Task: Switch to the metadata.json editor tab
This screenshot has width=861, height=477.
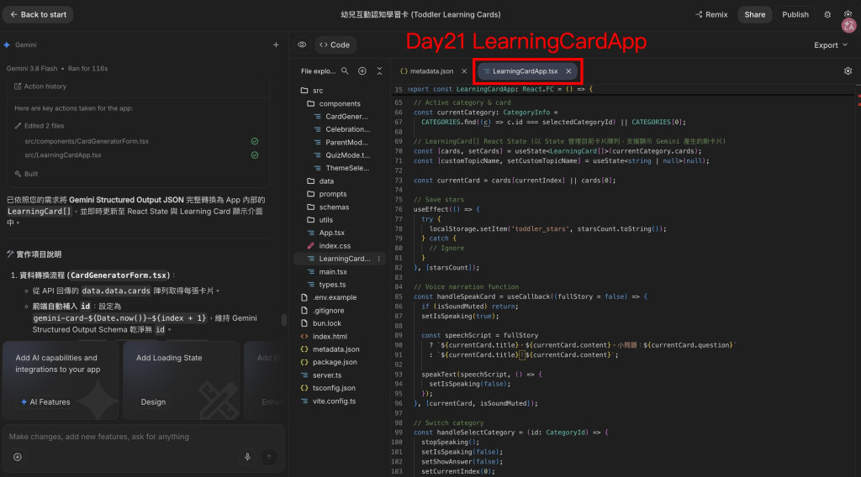Action: [x=426, y=71]
